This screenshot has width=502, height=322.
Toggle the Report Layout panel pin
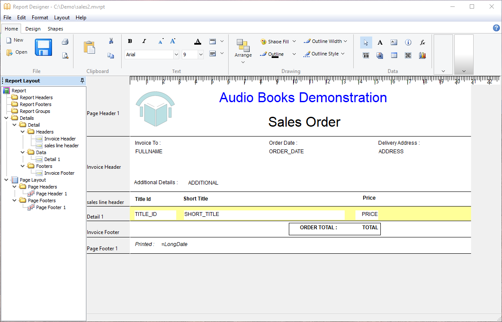click(82, 81)
